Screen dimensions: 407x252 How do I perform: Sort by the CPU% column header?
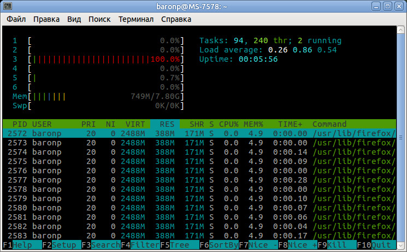coord(228,124)
